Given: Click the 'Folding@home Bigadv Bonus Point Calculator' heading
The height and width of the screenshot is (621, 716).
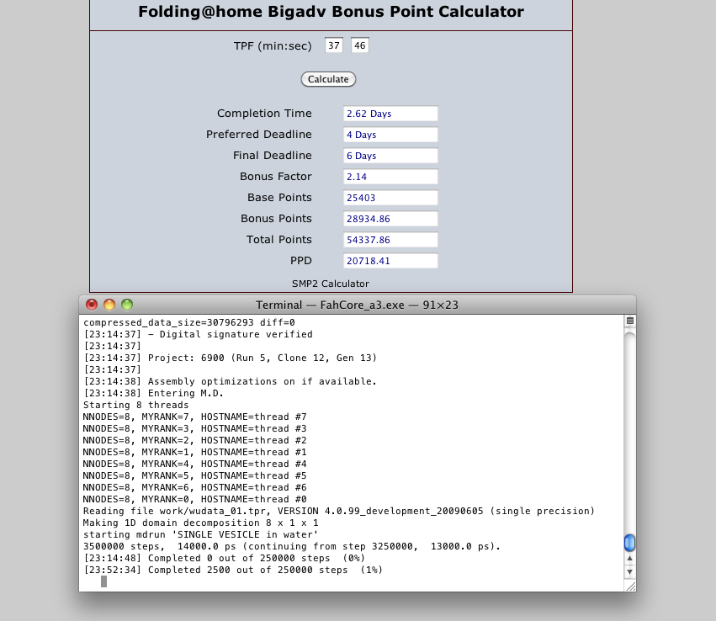Looking at the screenshot, I should 331,12.
